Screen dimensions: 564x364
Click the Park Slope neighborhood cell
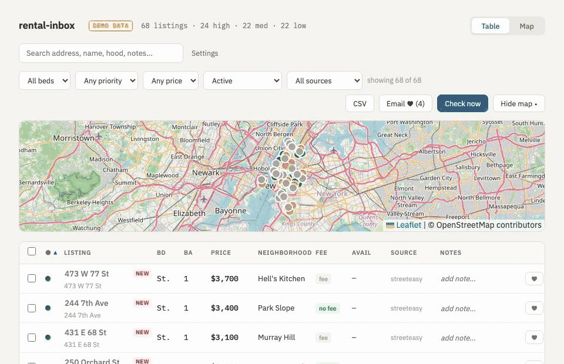276,308
